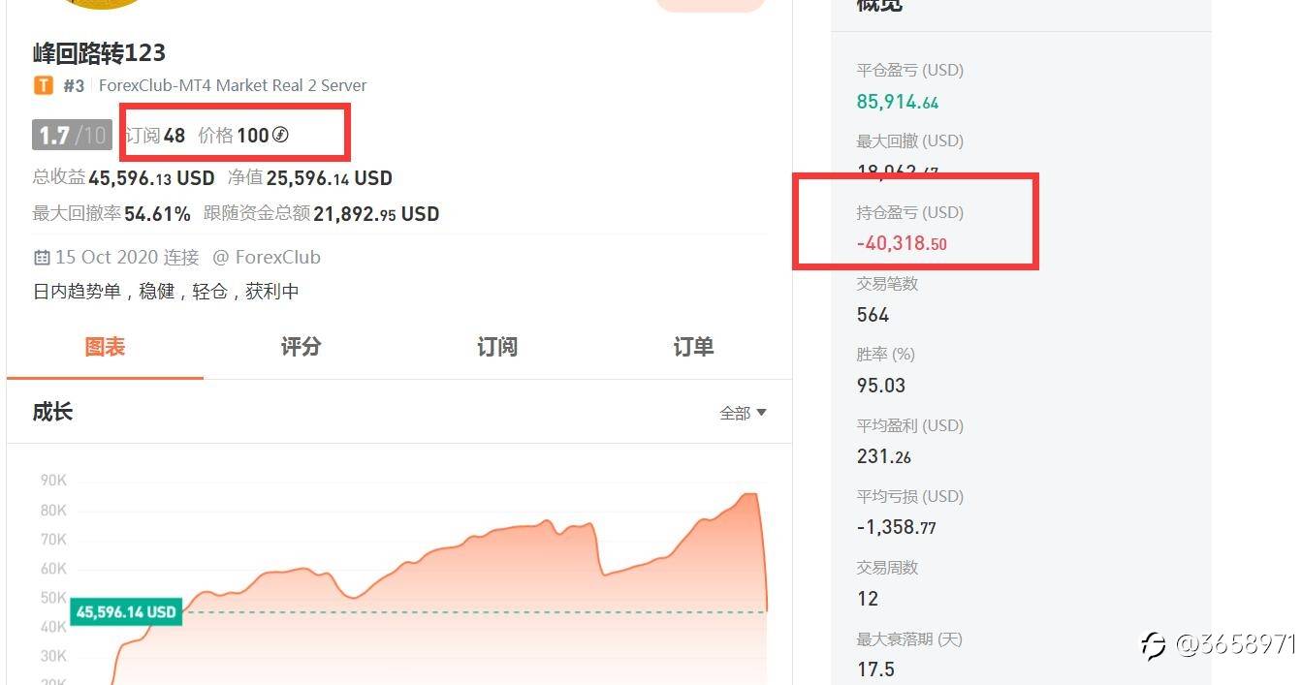
Task: Click the @ ForexClub broker link
Action: tap(267, 258)
